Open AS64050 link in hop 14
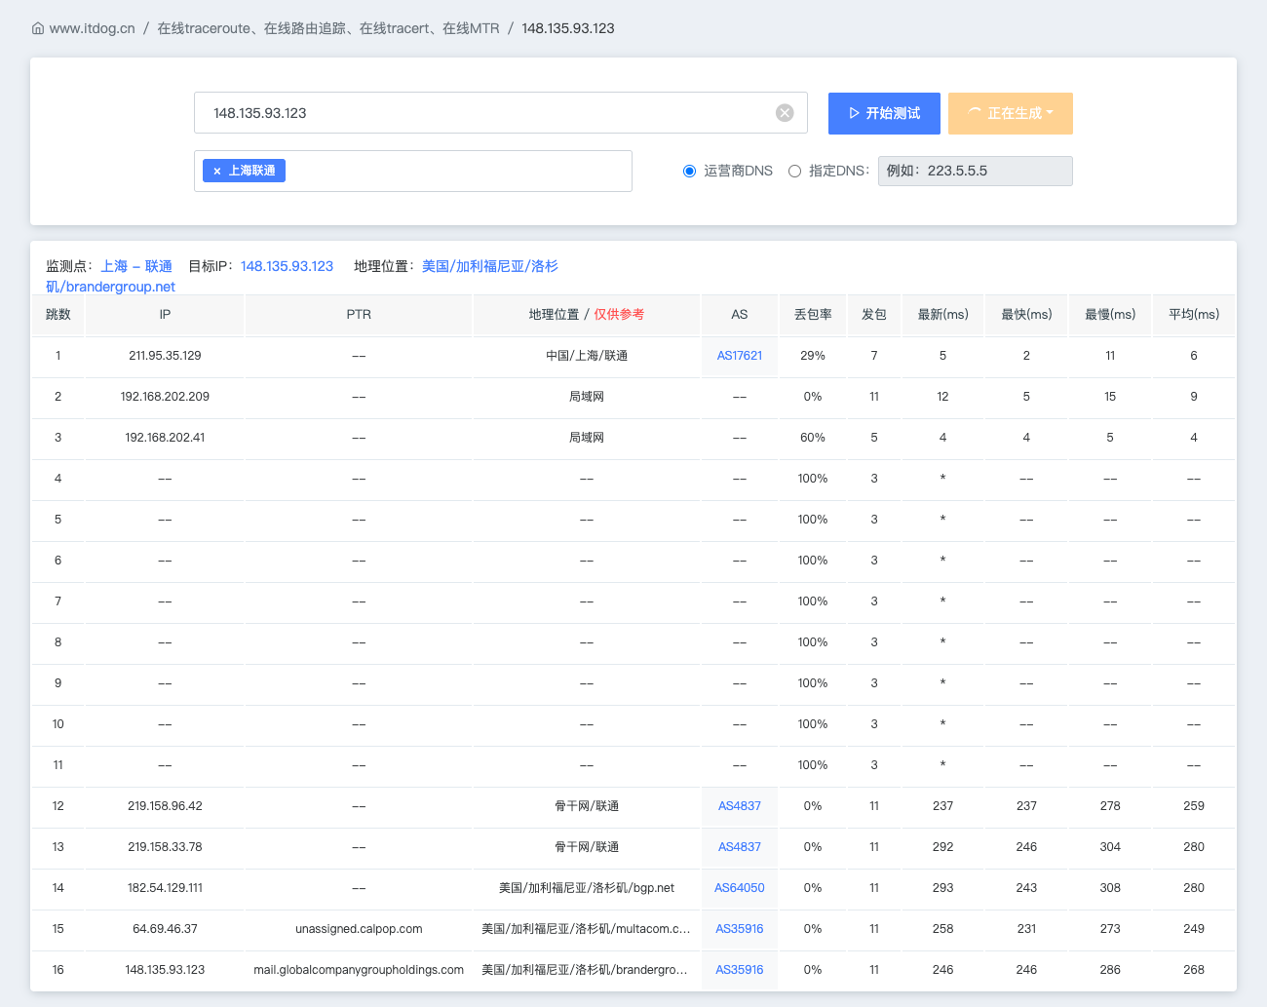Screen dimensions: 1267x1007 click(740, 888)
